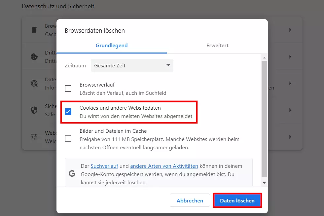Select the search activity icon in settings list
Viewport: 324px width, 216px height.
pyautogui.click(x=34, y=83)
